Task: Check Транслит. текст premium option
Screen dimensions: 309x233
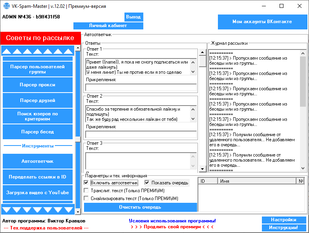Action: click(x=86, y=191)
